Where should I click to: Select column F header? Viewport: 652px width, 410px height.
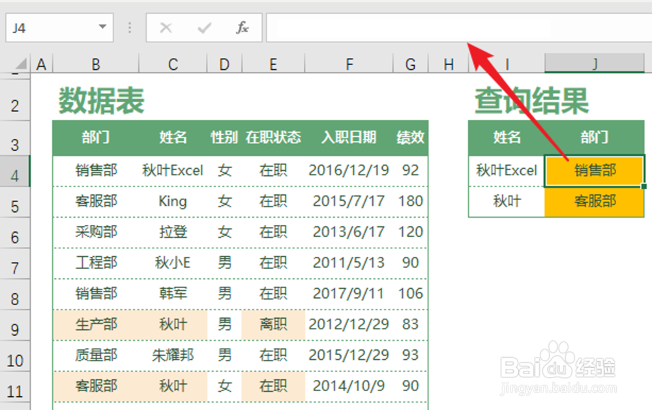click(349, 65)
